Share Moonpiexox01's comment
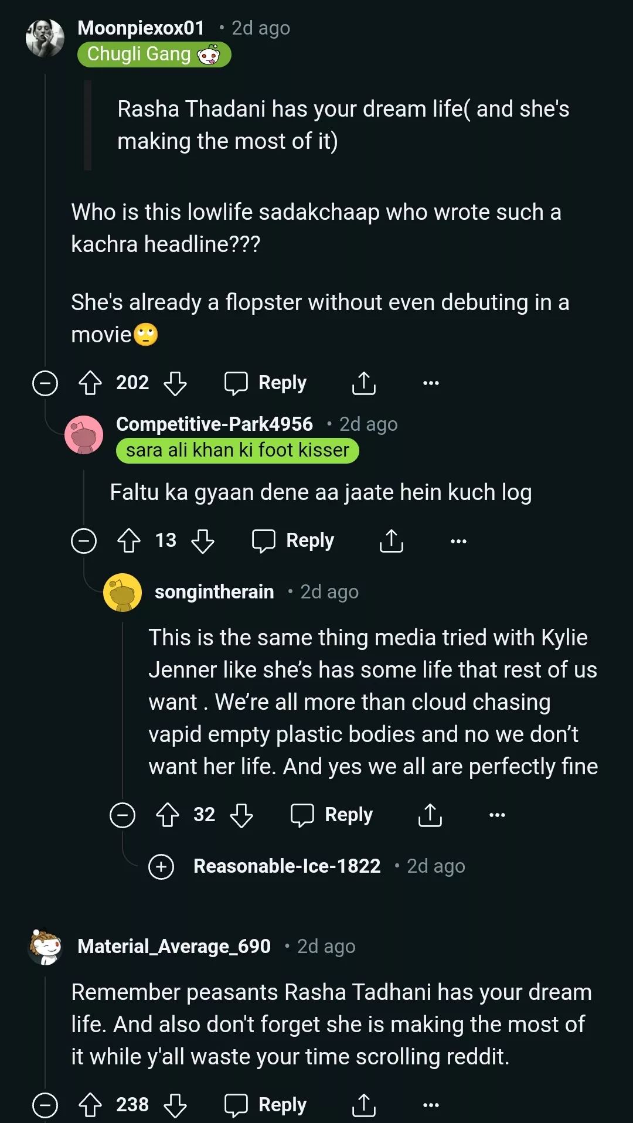Image resolution: width=633 pixels, height=1123 pixels. coord(363,383)
